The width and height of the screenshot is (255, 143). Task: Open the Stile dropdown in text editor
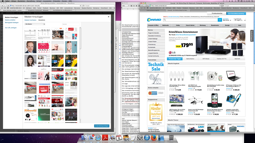[x=126, y=6]
